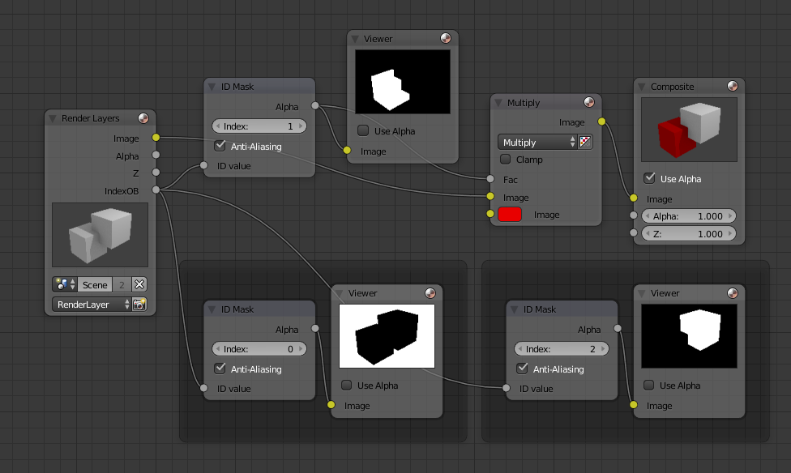Click the Z input socket on Composite node
The width and height of the screenshot is (791, 473).
coord(634,233)
